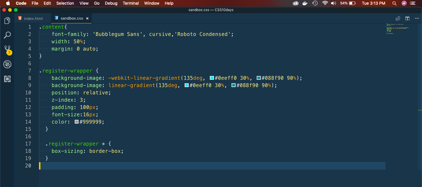
Task: Open the Selection menu
Action: click(x=65, y=3)
